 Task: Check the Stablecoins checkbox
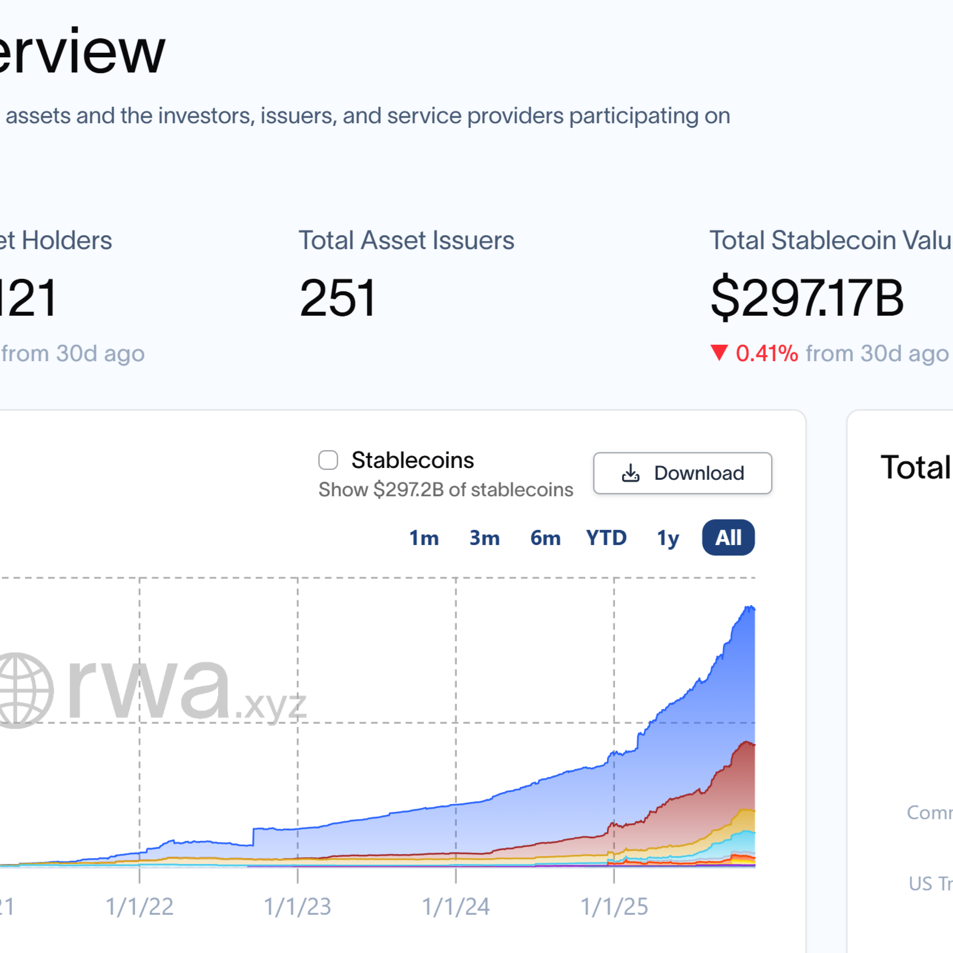point(328,460)
